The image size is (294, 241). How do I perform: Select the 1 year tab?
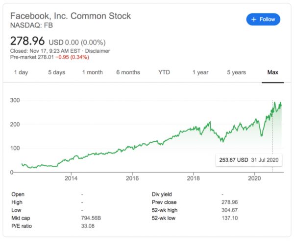click(x=200, y=72)
